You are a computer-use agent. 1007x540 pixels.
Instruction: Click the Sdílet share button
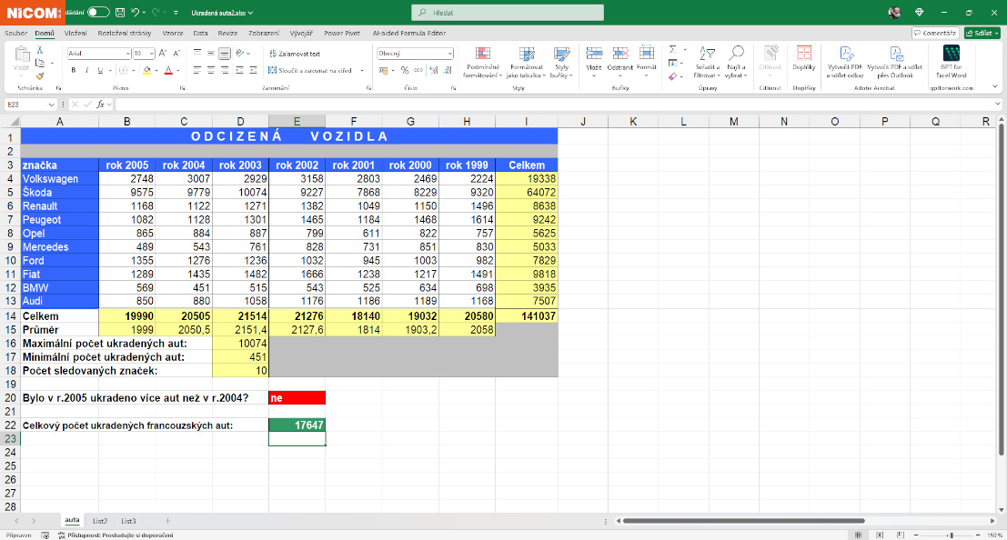982,33
